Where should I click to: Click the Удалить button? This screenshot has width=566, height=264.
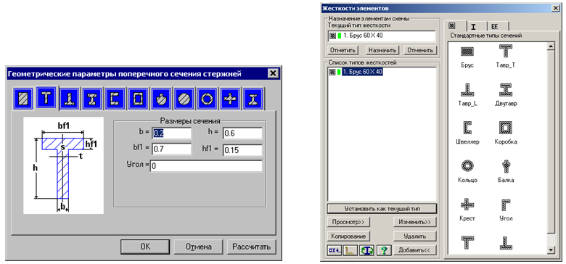tap(415, 236)
